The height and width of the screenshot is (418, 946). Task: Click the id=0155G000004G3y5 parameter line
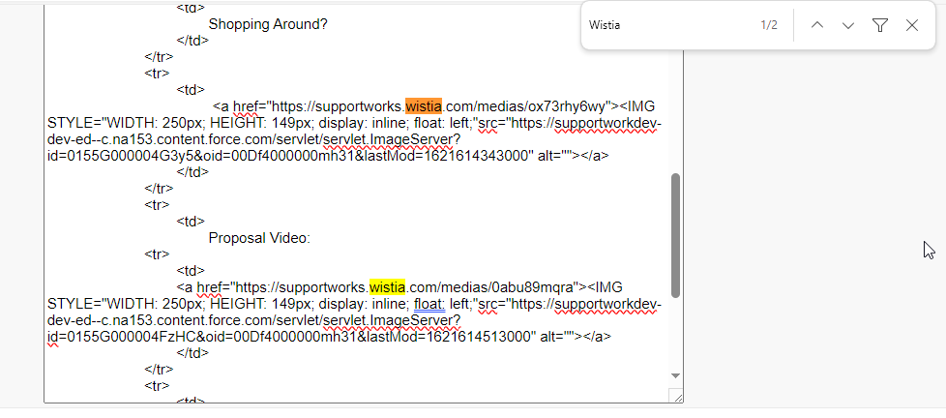click(328, 156)
